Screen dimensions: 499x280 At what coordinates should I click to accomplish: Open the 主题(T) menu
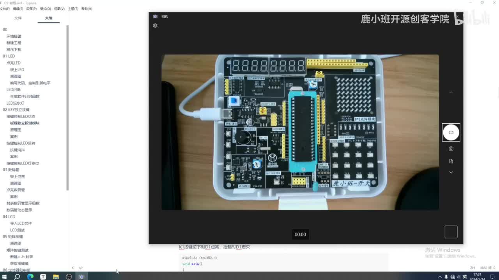[x=73, y=9]
